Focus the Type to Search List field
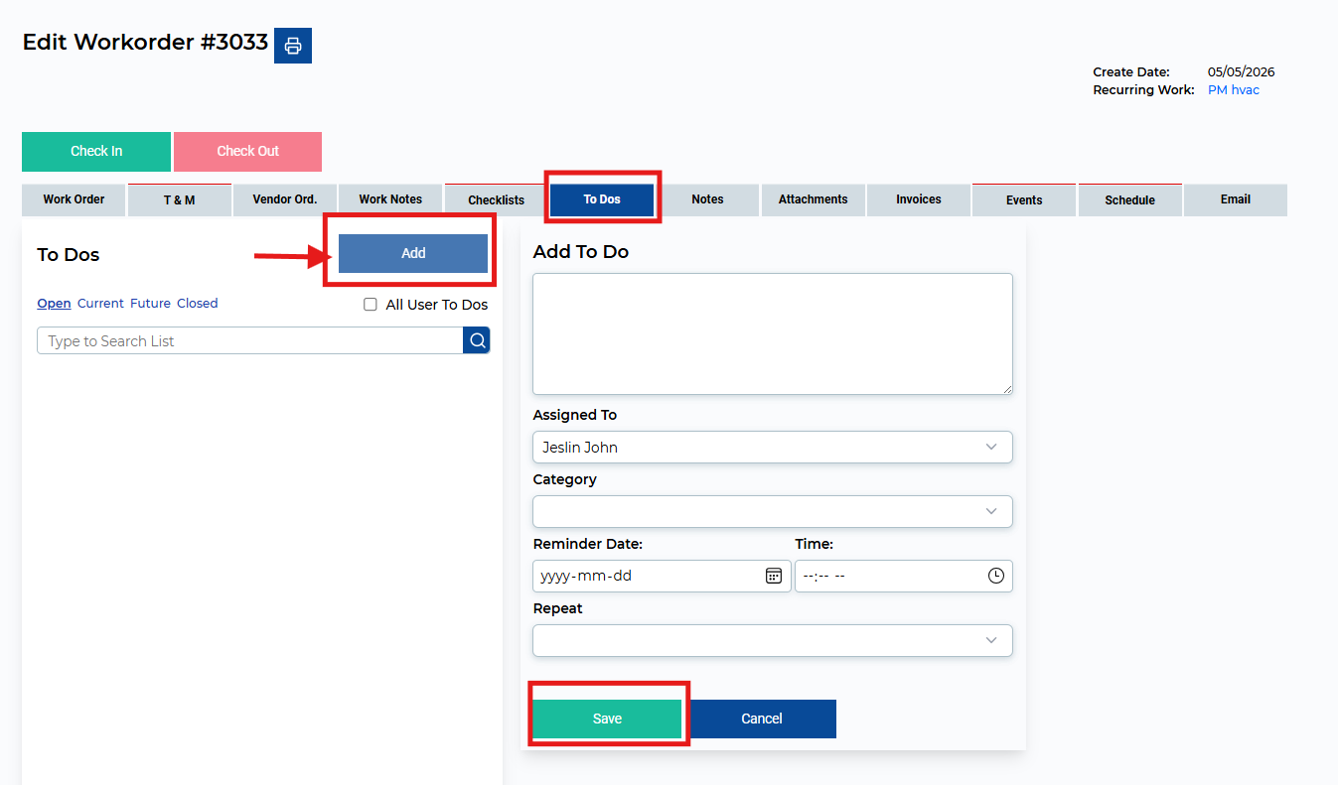Screen dimensions: 1338x785 [x=249, y=340]
